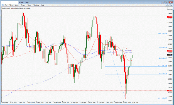Select the Fibonacci 0.0 level label
Viewport: 174px width, 105px height.
click(x=162, y=98)
